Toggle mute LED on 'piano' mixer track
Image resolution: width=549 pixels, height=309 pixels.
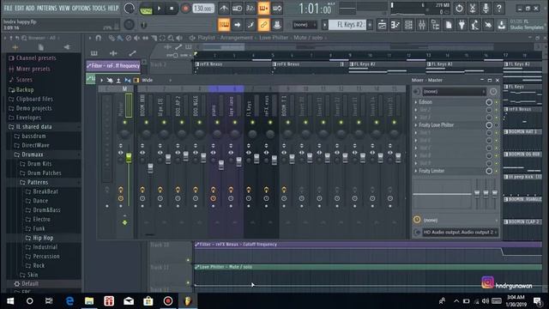pyautogui.click(x=217, y=122)
